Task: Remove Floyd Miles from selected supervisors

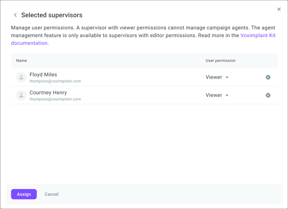Action: pyautogui.click(x=268, y=77)
